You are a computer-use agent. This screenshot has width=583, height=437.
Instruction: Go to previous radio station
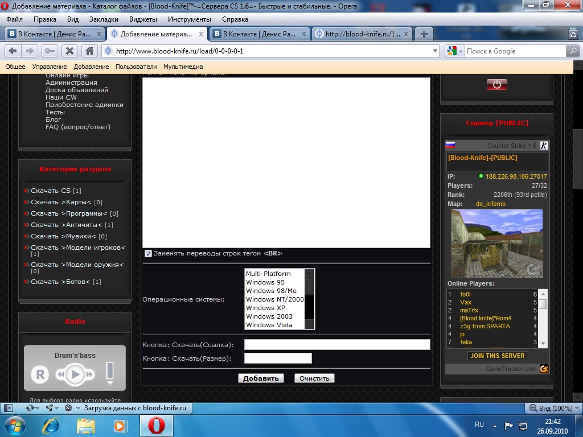[x=60, y=374]
